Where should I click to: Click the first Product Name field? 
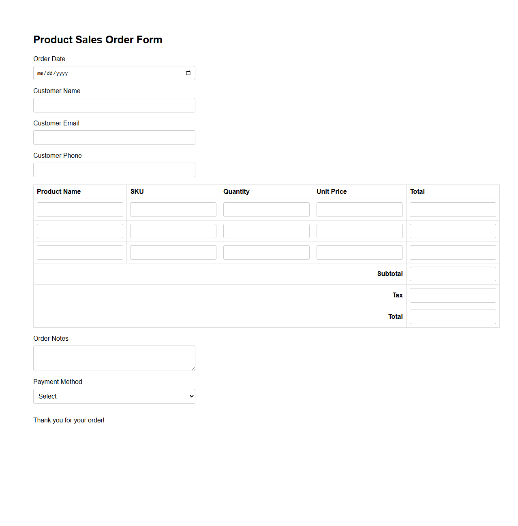(80, 209)
